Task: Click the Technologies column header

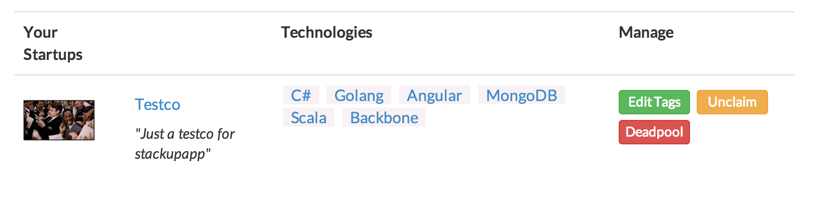Action: [x=327, y=32]
